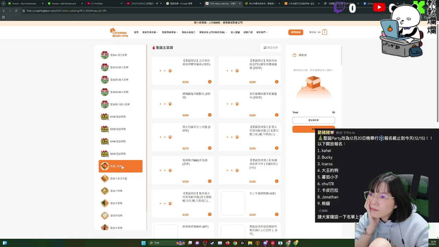Image resolution: width=439 pixels, height=247 pixels.
Task: Add 奧地利香烤金門火腿 dish to the cart
Action: 276,82
